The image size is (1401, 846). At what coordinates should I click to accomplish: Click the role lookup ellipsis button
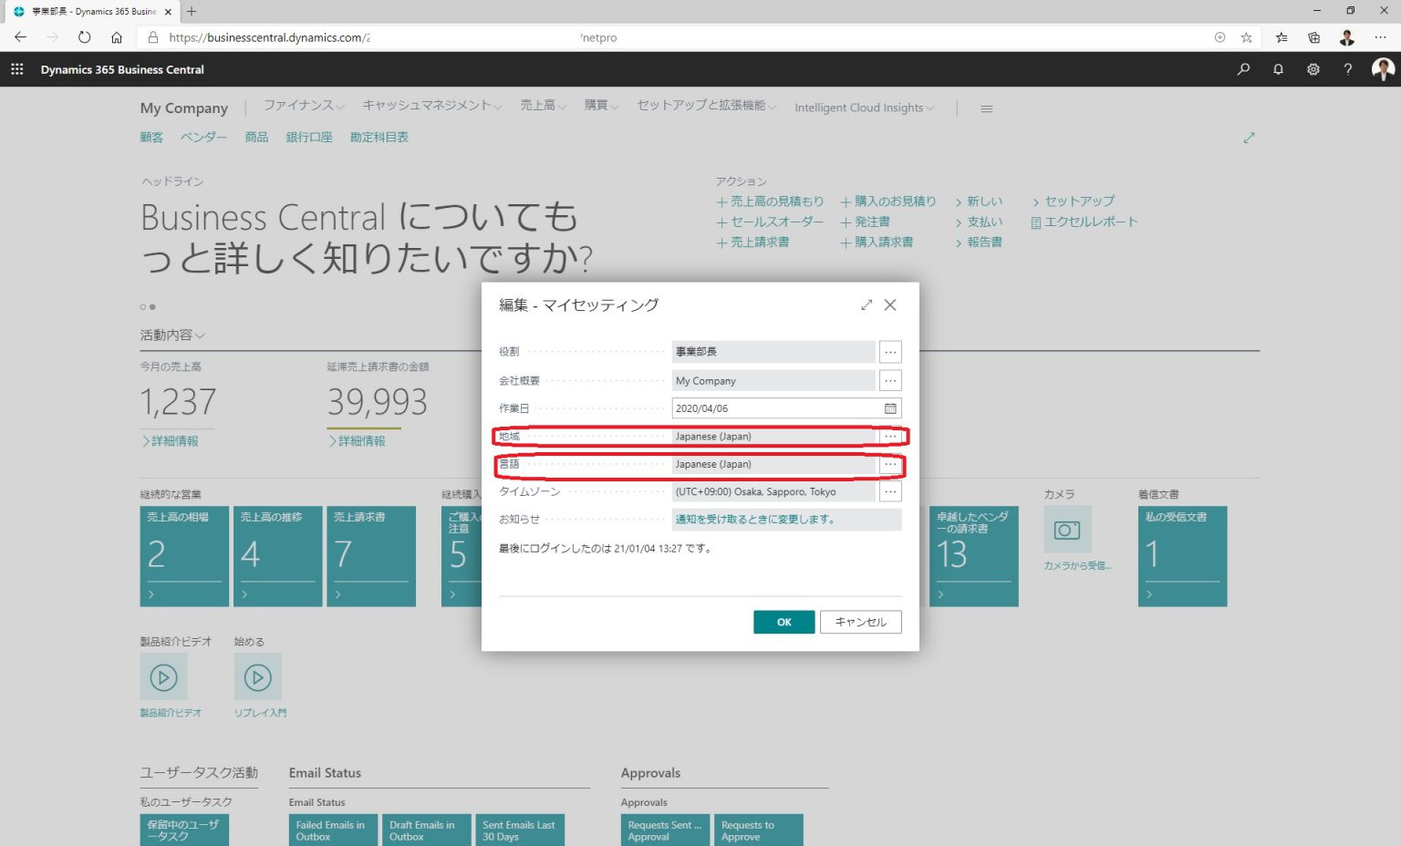tap(890, 352)
